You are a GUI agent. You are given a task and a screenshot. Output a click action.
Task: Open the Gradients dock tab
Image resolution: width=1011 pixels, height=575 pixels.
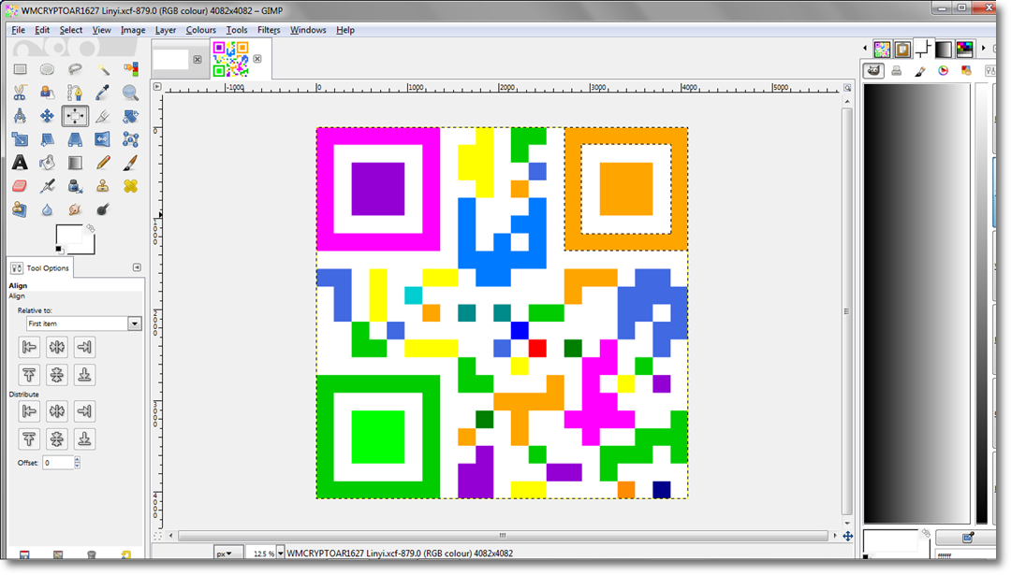coord(944,49)
